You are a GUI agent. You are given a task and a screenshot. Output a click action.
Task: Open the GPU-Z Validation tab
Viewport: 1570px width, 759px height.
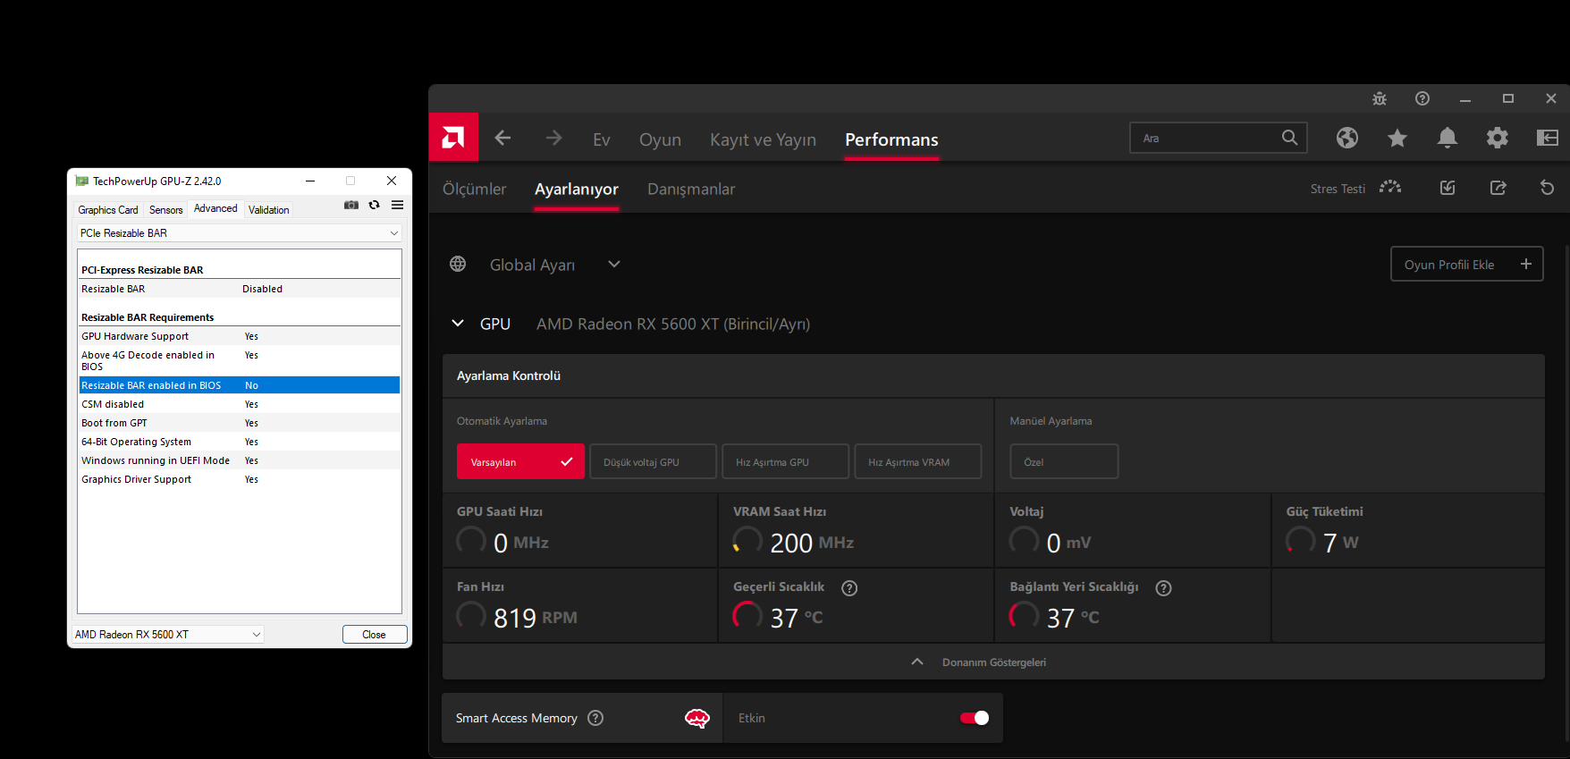click(268, 210)
